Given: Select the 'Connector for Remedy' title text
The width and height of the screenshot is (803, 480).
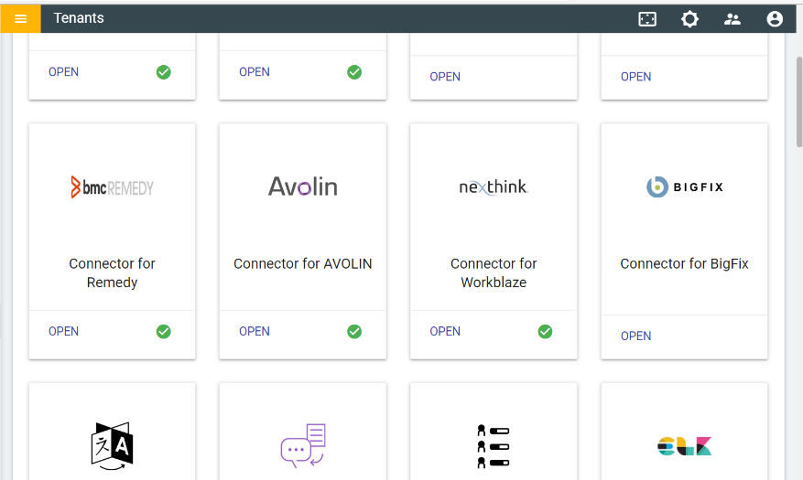Looking at the screenshot, I should [112, 273].
